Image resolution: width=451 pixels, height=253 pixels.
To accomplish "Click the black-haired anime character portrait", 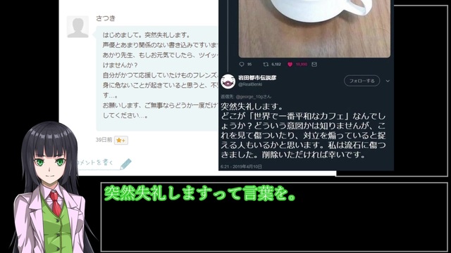I will [x=50, y=188].
